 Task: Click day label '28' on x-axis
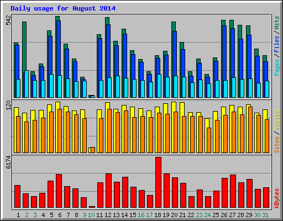(x=241, y=215)
